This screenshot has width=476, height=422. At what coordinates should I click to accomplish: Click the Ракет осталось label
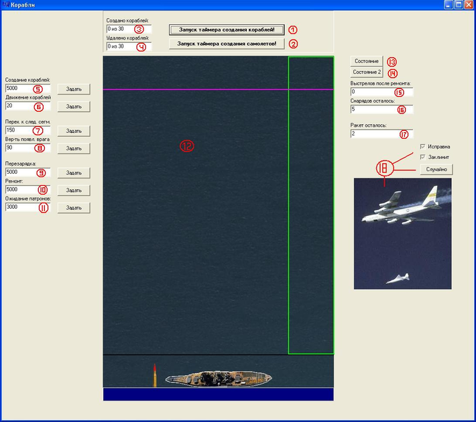[368, 125]
